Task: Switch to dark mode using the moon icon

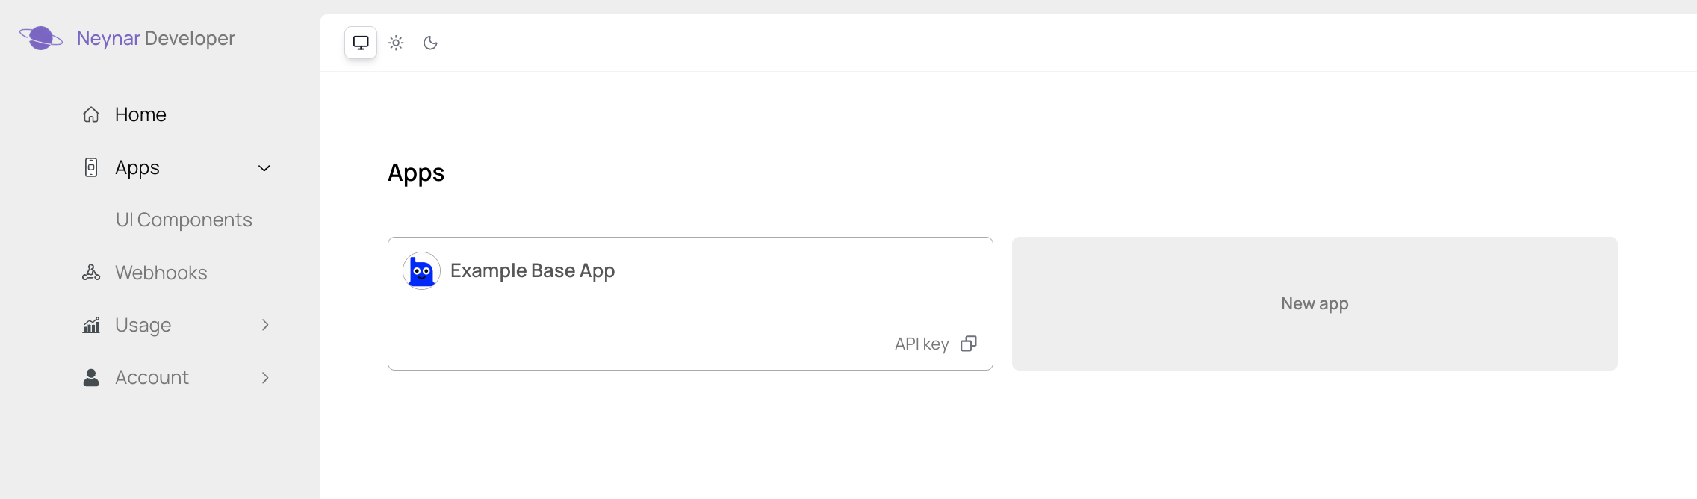Action: click(432, 42)
